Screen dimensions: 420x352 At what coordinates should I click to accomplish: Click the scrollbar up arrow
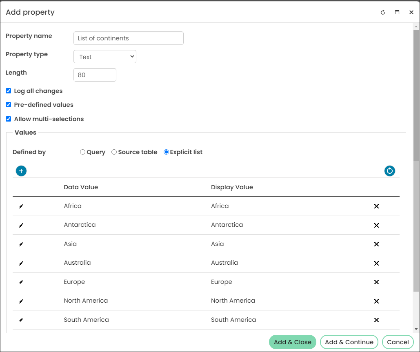pos(416,27)
